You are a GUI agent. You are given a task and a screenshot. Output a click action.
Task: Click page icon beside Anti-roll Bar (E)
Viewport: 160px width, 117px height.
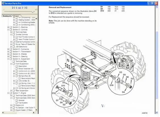tap(16, 81)
